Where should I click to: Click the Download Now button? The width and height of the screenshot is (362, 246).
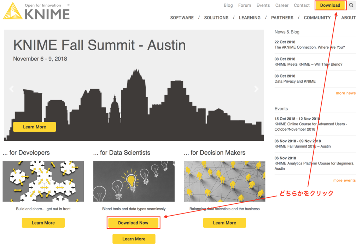[133, 223]
